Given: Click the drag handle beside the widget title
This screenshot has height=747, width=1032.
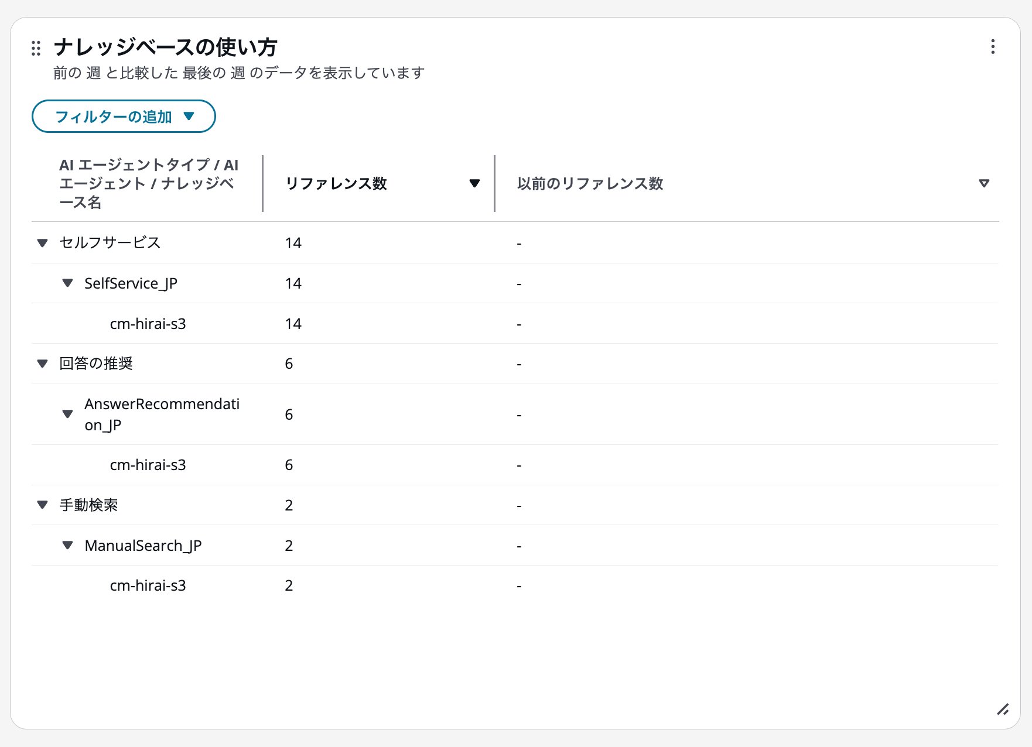Looking at the screenshot, I should click(x=36, y=47).
